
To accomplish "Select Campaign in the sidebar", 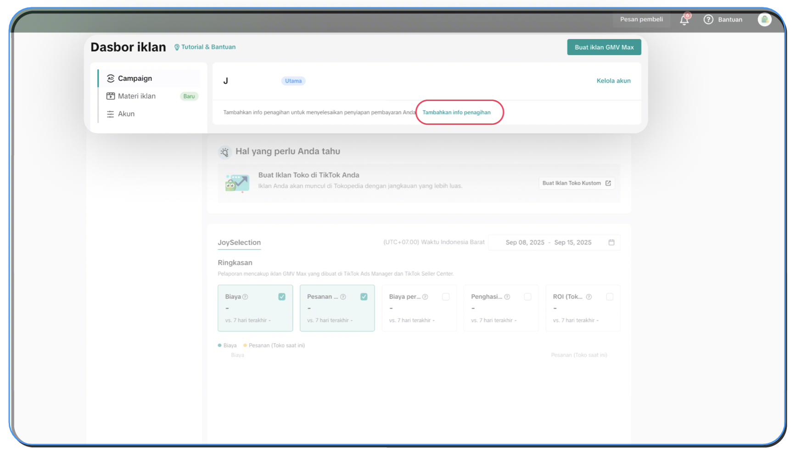I will tap(135, 78).
